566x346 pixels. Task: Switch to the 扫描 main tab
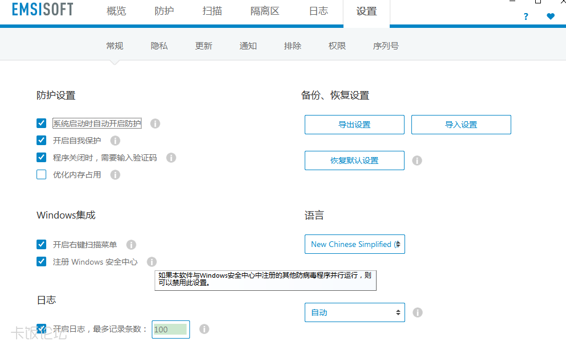click(x=212, y=11)
